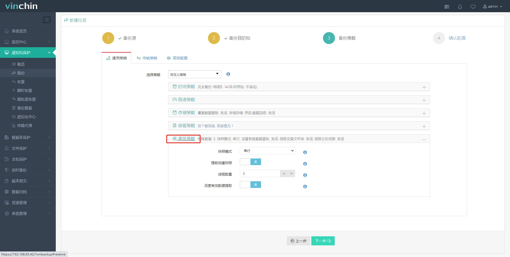Open 瞬时恢复 sidebar item

click(x=28, y=90)
